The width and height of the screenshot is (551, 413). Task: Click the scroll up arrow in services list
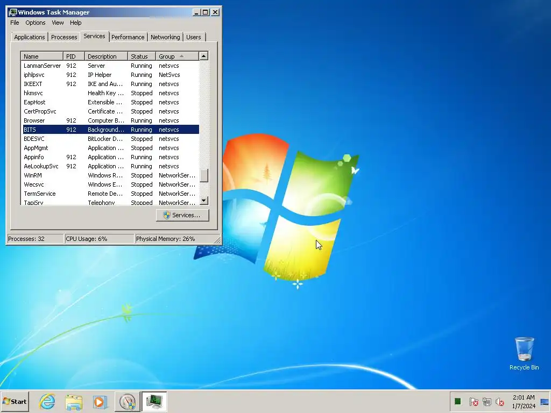(x=204, y=56)
